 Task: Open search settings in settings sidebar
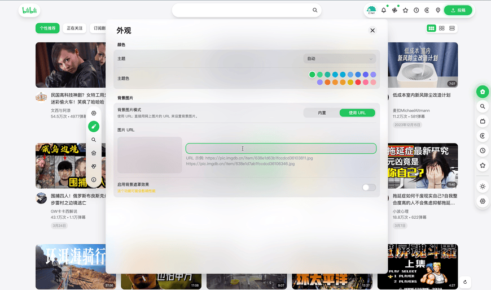(x=94, y=140)
